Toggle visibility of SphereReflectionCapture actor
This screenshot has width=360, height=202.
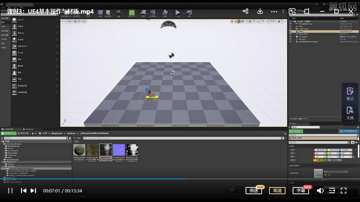pyautogui.click(x=290, y=42)
